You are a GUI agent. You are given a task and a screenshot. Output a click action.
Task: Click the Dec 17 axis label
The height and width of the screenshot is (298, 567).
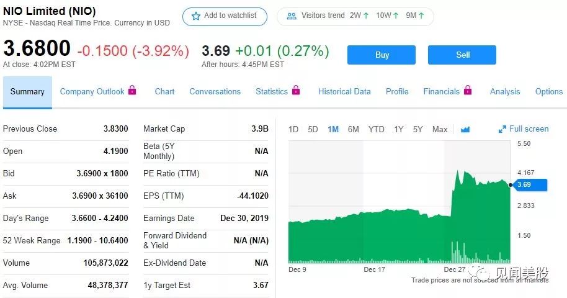[x=374, y=269]
